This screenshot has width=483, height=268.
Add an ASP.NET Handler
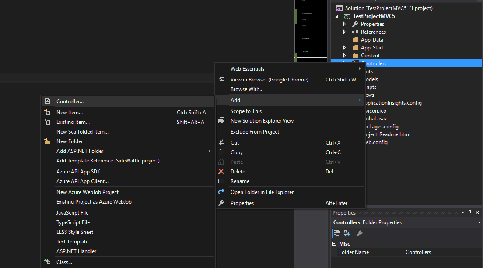pos(128,251)
